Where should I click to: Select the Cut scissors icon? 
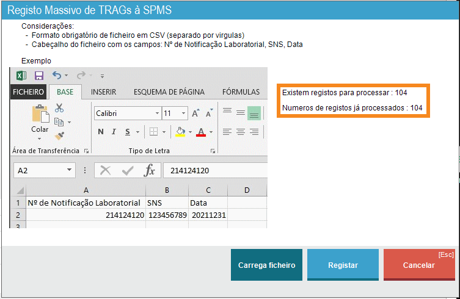(x=59, y=108)
